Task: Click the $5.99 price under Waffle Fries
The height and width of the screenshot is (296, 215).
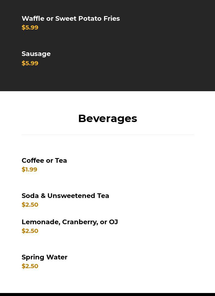Action: click(30, 28)
